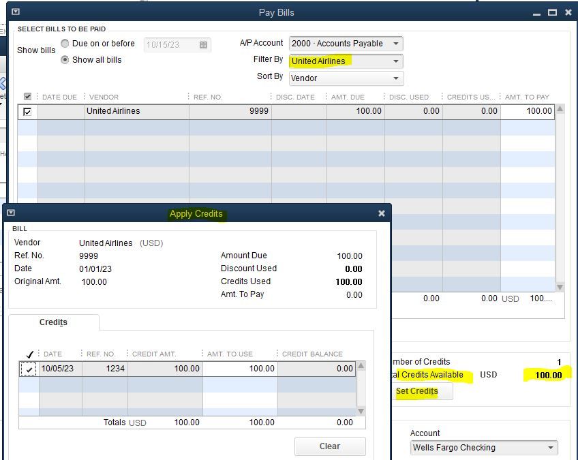
Task: Open the Sort By Vendor dropdown
Action: coord(396,78)
